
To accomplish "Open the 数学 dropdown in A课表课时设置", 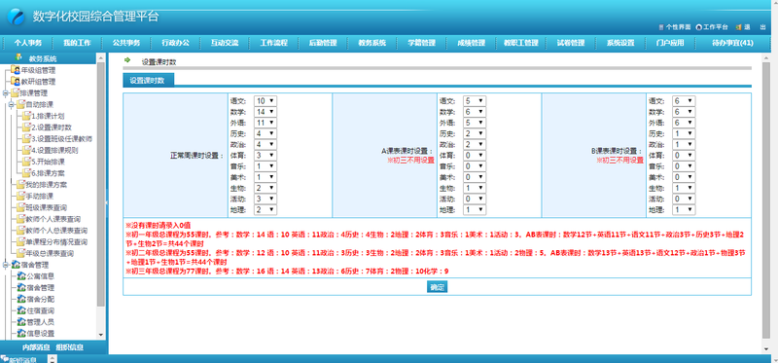I will pyautogui.click(x=475, y=112).
